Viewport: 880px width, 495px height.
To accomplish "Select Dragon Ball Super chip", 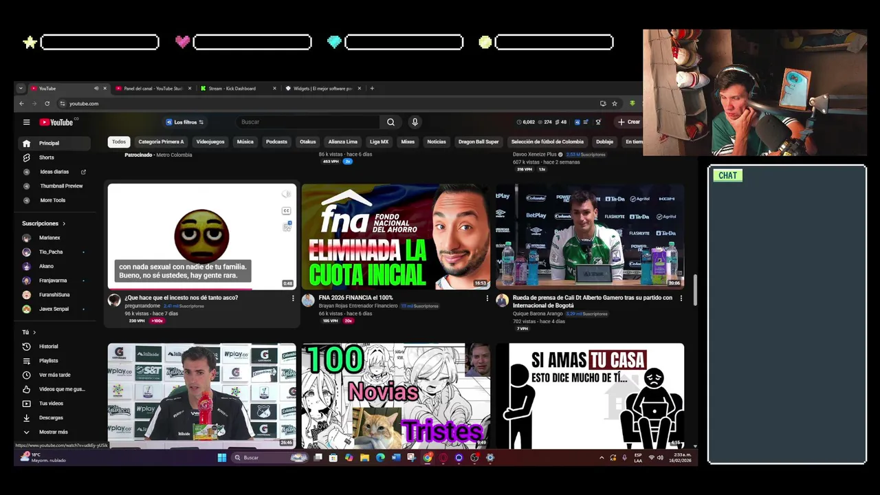I will pos(478,142).
